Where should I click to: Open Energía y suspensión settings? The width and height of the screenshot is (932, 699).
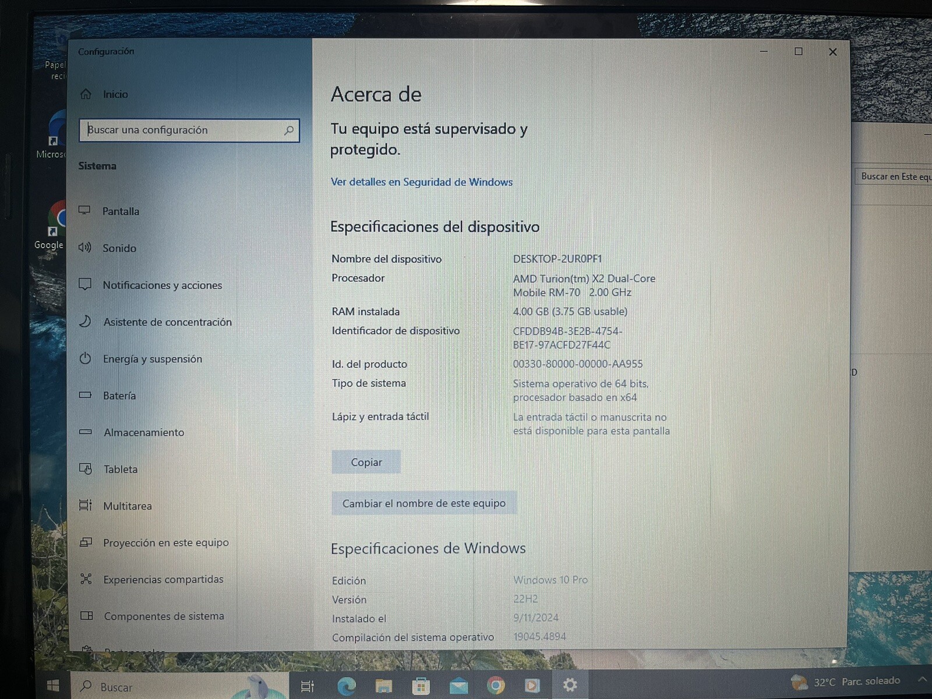[152, 359]
